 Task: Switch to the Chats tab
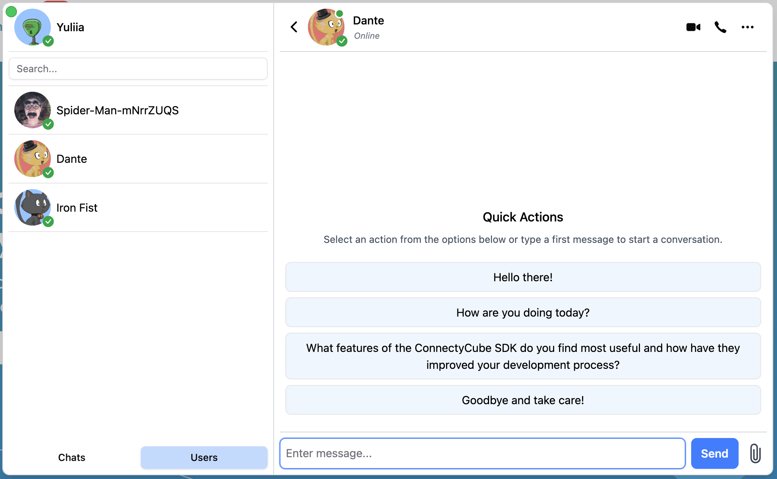tap(72, 457)
